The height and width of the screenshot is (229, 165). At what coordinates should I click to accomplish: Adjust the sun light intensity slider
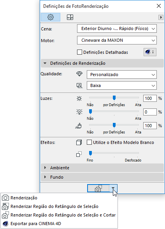click(114, 98)
